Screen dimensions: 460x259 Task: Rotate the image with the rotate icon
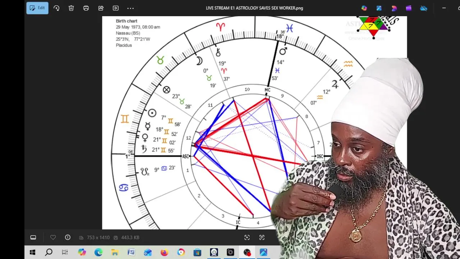tap(56, 8)
